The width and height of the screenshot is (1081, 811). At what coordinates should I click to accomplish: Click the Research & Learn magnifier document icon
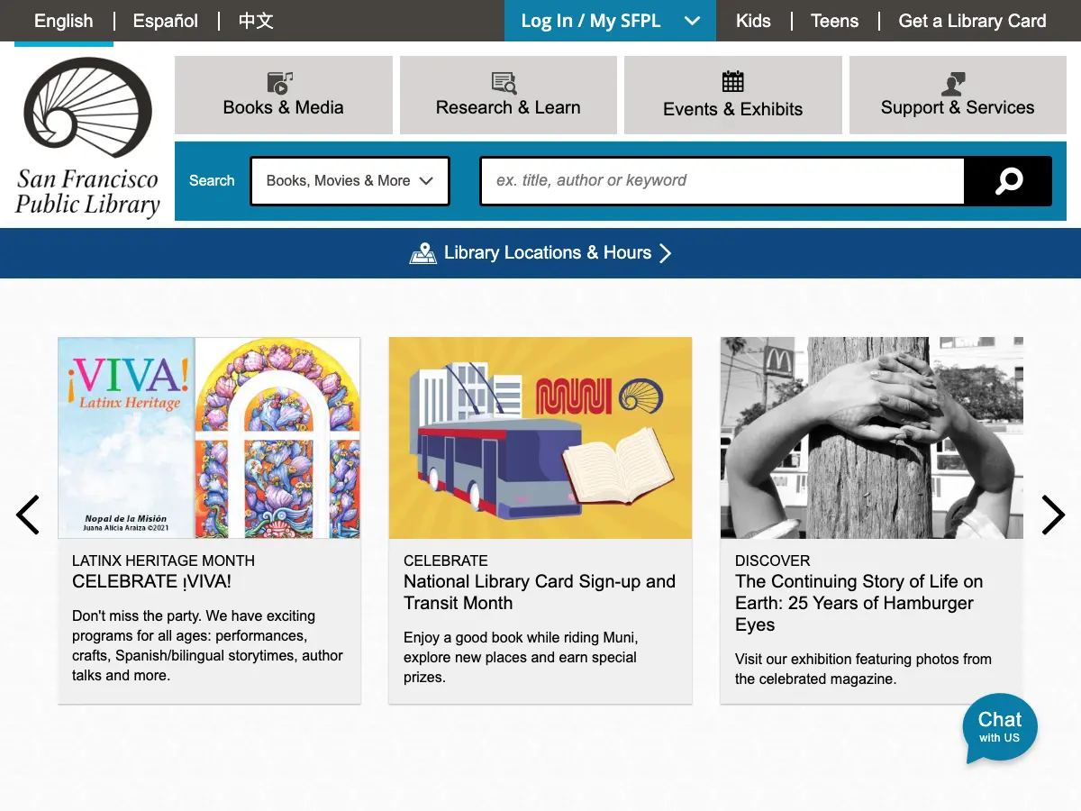click(504, 83)
